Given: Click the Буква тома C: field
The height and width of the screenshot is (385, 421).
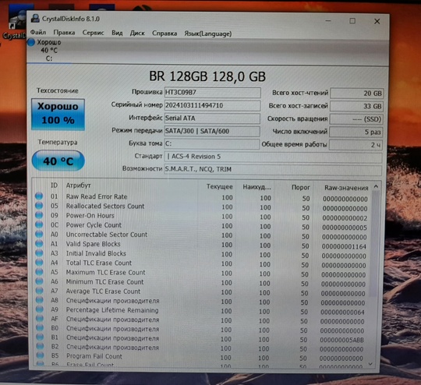Looking at the screenshot, I should 211,143.
